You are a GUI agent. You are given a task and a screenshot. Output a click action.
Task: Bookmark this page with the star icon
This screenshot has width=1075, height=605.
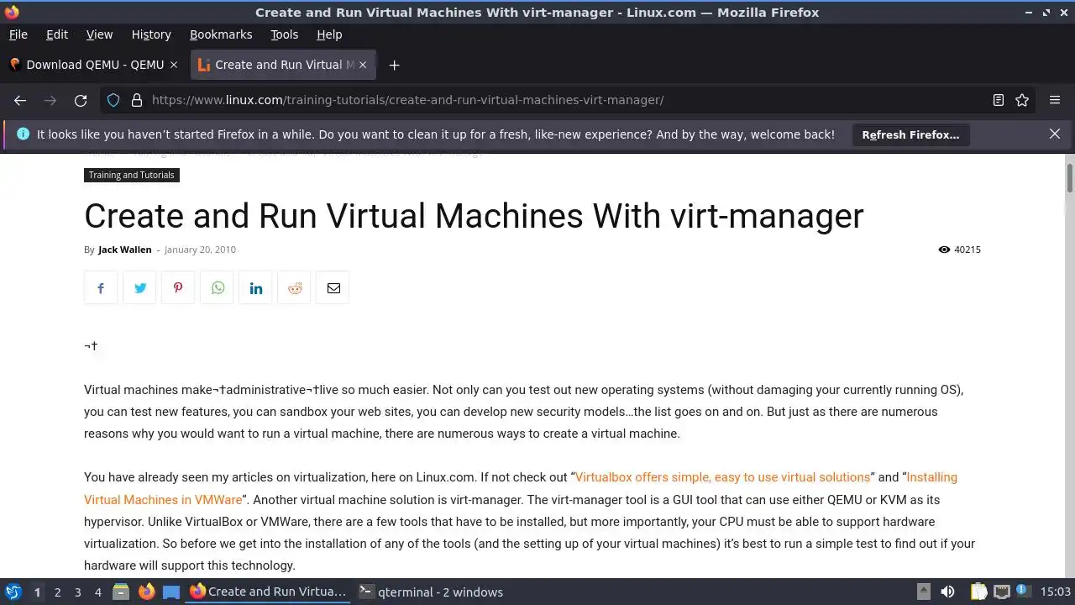[1022, 100]
